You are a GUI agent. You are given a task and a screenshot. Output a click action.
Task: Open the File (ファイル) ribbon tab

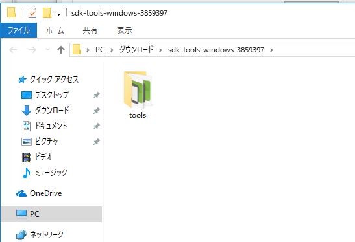coord(19,30)
